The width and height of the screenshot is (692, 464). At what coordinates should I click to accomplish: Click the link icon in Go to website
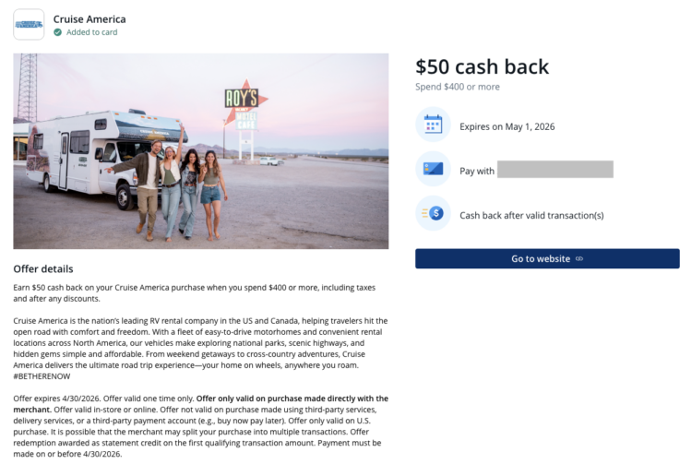[x=579, y=259]
